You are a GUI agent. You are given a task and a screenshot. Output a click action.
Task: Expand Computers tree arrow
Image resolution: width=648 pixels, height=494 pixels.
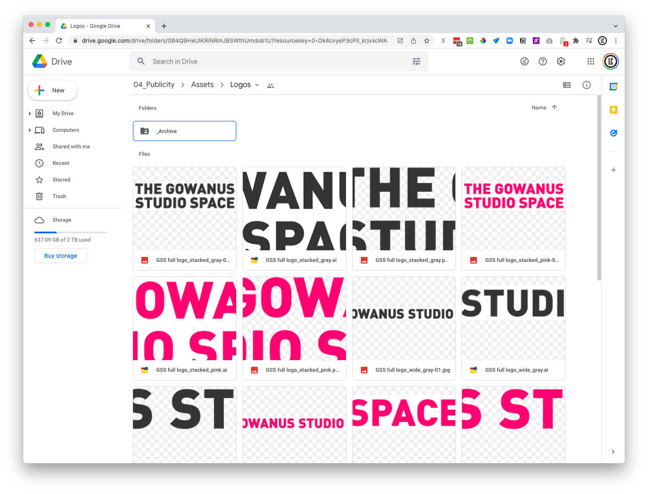(x=30, y=130)
